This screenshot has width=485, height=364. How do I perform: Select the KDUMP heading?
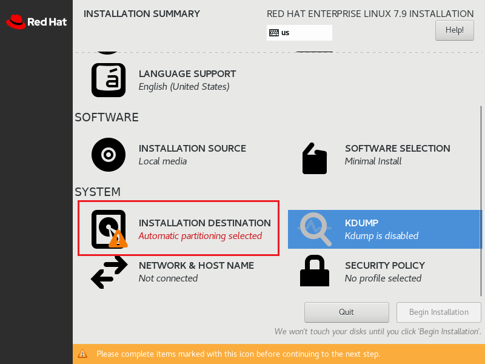(361, 223)
